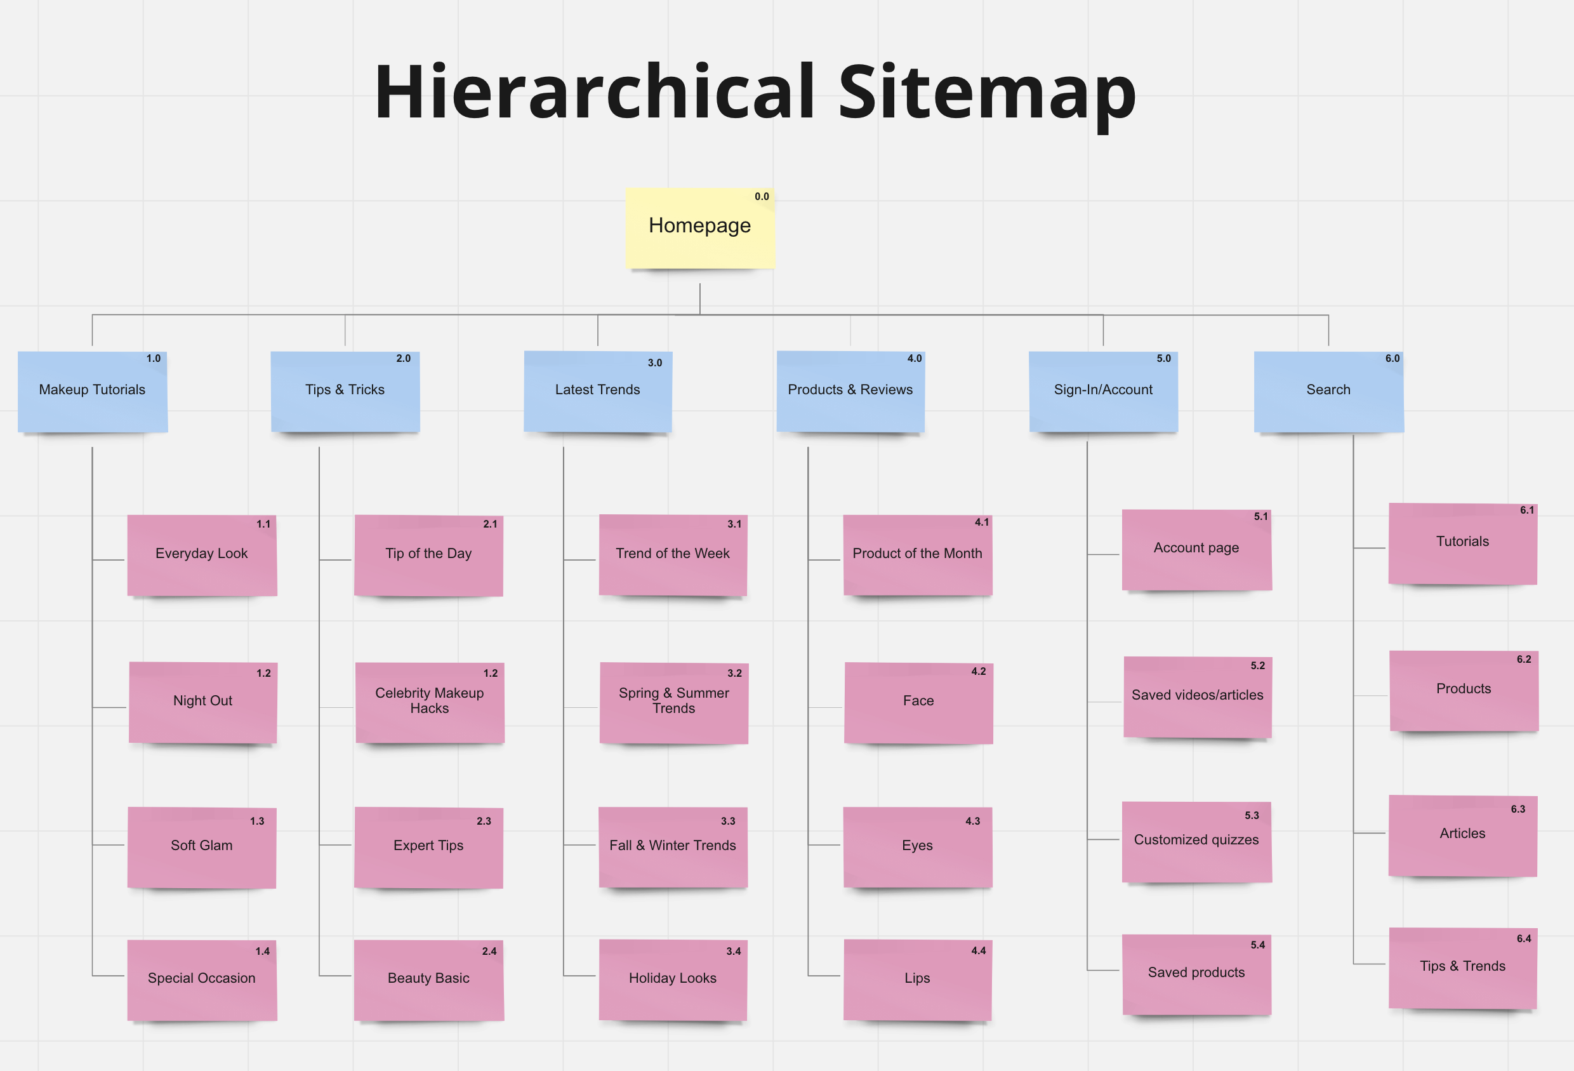Click the Product of the Month note

pyautogui.click(x=917, y=555)
